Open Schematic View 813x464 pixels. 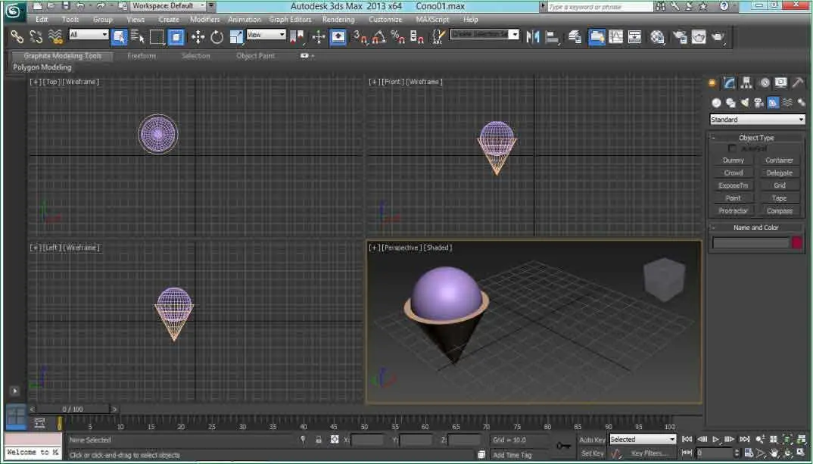tap(634, 37)
